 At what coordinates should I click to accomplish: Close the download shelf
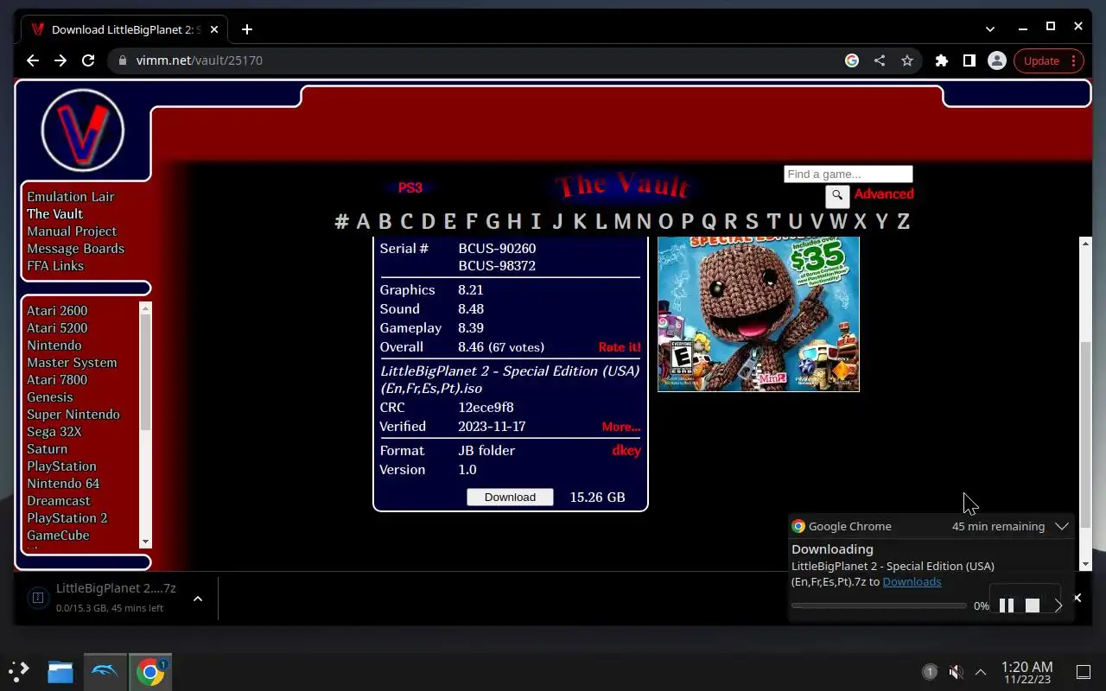click(1077, 598)
